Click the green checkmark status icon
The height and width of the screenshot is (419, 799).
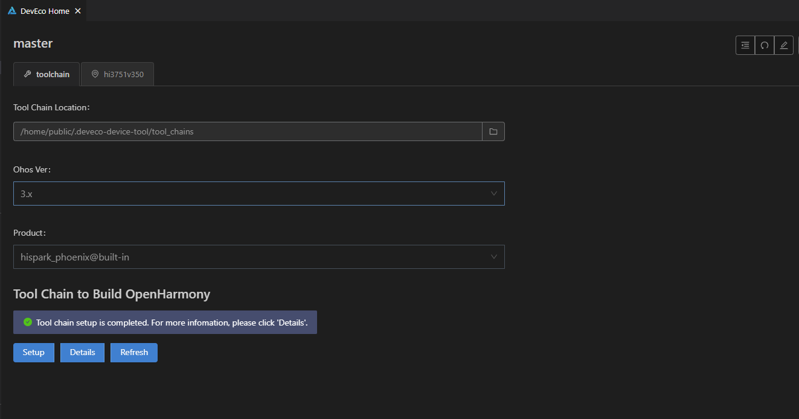(x=28, y=323)
